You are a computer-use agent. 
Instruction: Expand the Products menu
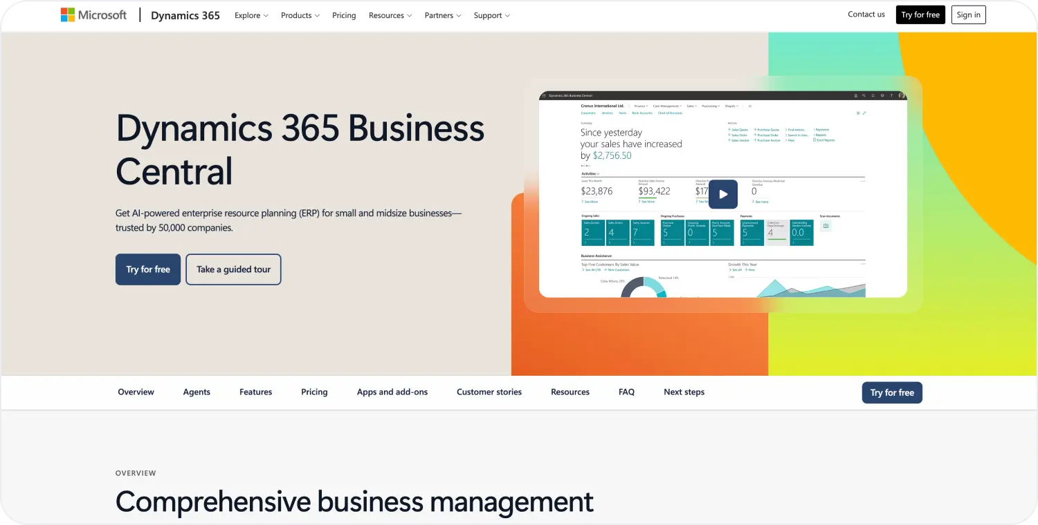pos(300,15)
